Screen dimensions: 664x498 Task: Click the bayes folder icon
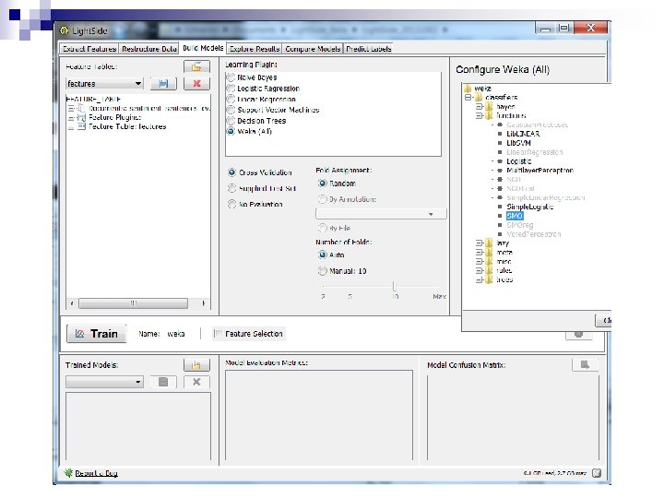coord(489,106)
